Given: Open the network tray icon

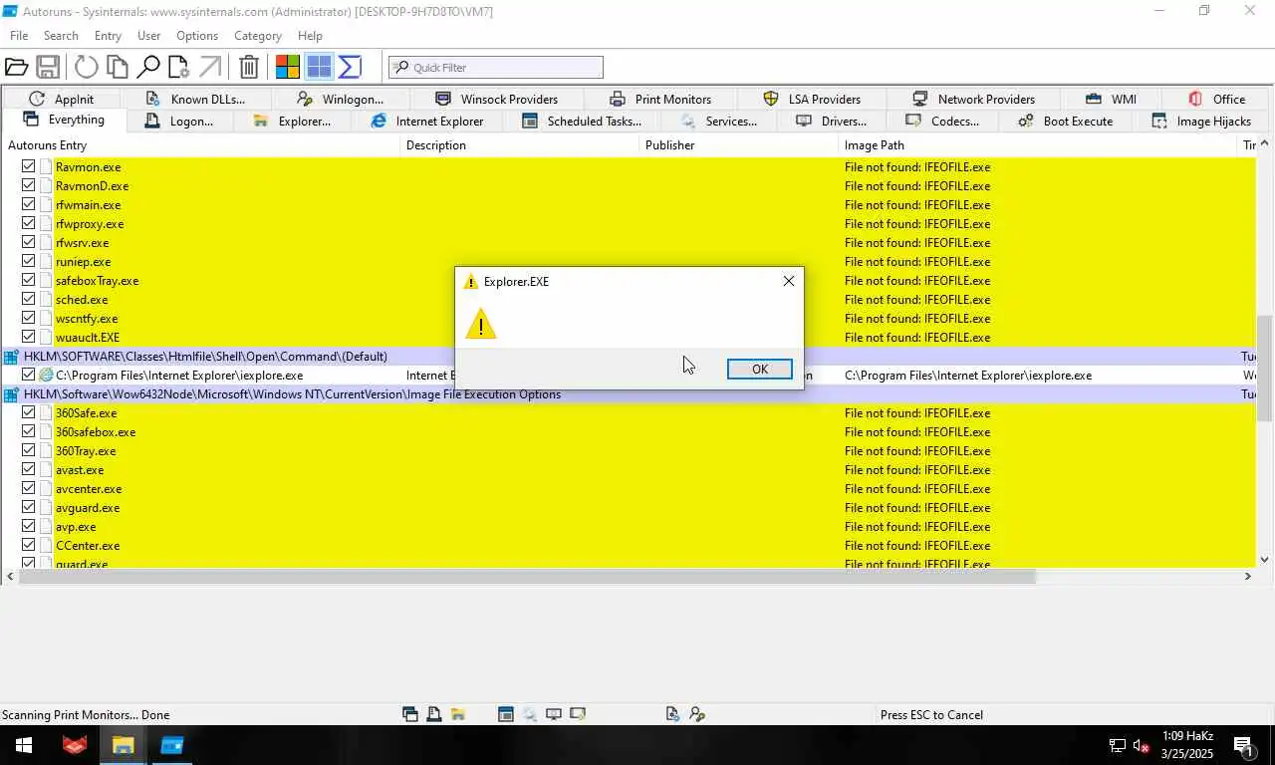Looking at the screenshot, I should coord(1118,745).
